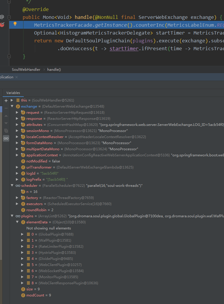Click the field icon beside logId
This screenshot has width=224, height=304.
click(x=23, y=173)
